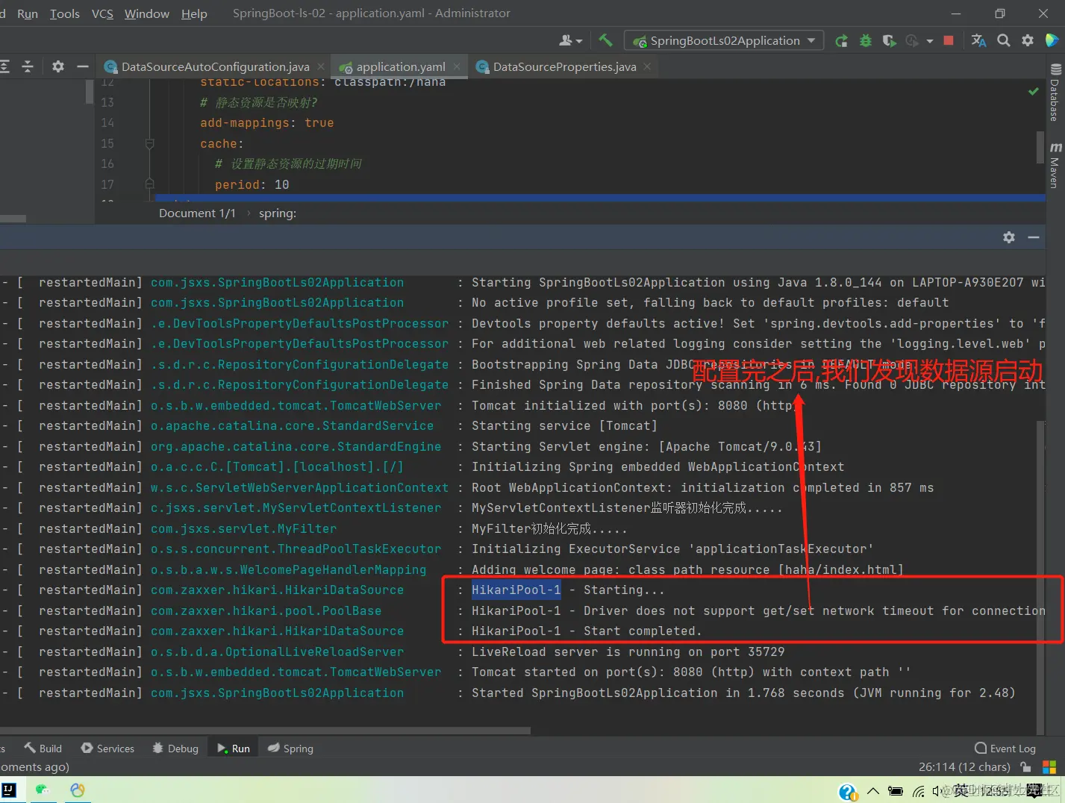1065x803 pixels.
Task: Open the Build tool window tab
Action: click(43, 748)
